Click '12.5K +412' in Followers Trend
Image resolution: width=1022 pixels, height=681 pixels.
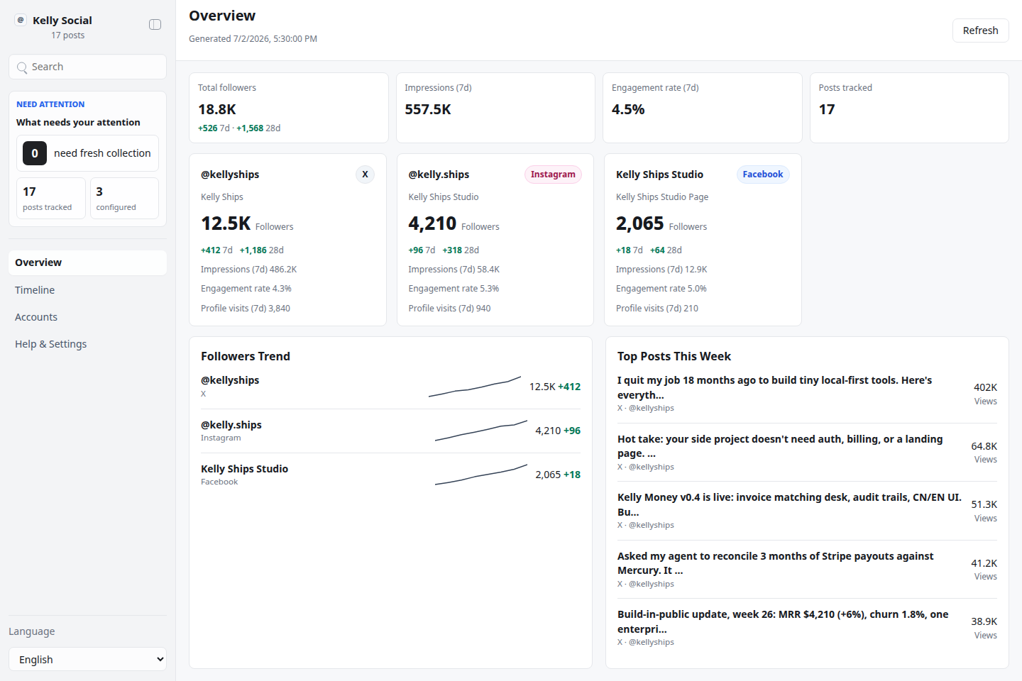(x=555, y=387)
